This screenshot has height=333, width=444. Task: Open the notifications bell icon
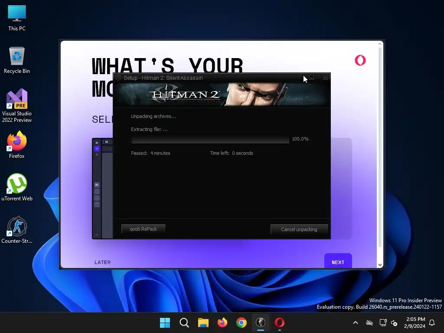[x=432, y=323]
